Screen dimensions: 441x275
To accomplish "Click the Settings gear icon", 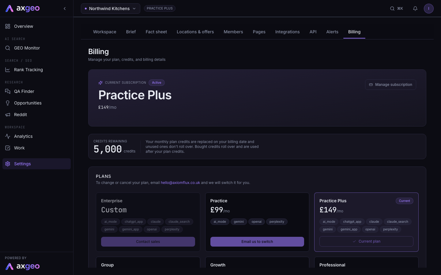I will 8,164.
